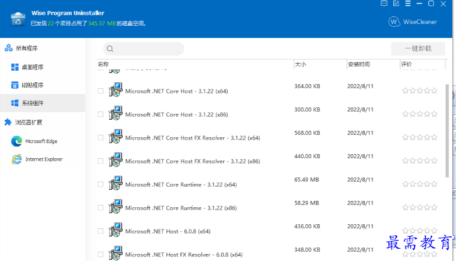This screenshot has height=261, width=457.
Task: Click the Microsoft Edge icon in sidebar
Action: (16, 141)
